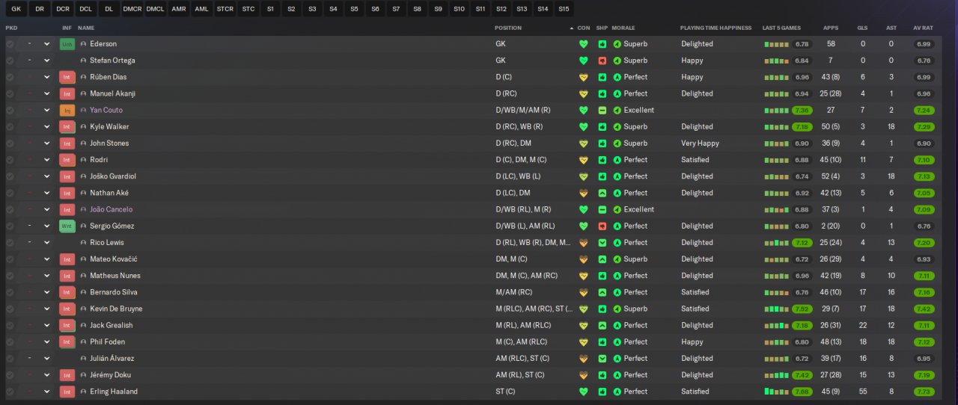Open the selection dropdown for Matheus Nunes

coord(47,276)
